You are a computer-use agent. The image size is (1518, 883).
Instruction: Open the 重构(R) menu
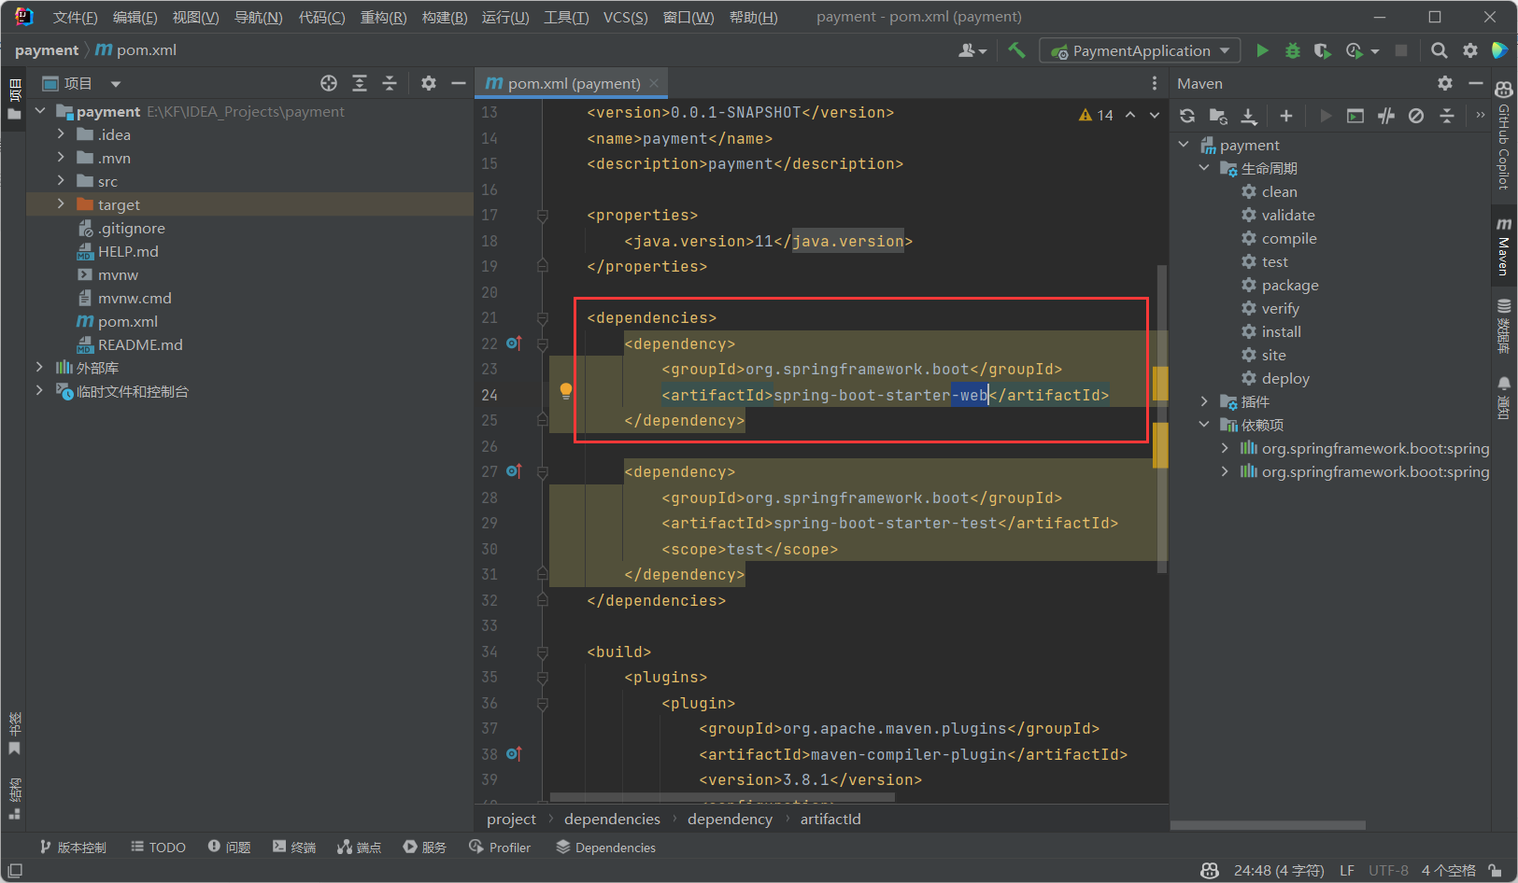pos(383,17)
